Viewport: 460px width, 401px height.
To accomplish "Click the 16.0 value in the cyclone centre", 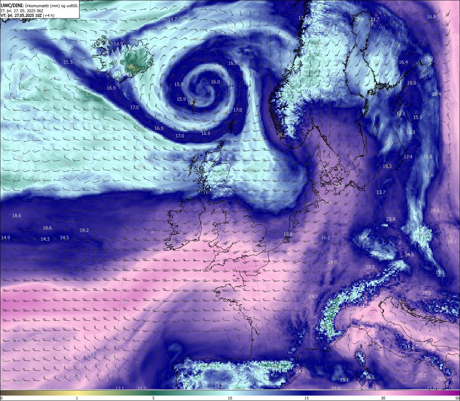I will tap(215, 82).
